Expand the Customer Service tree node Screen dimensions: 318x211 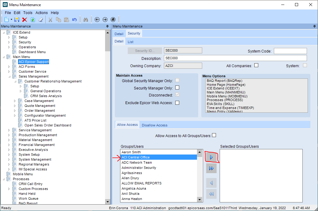point(9,71)
